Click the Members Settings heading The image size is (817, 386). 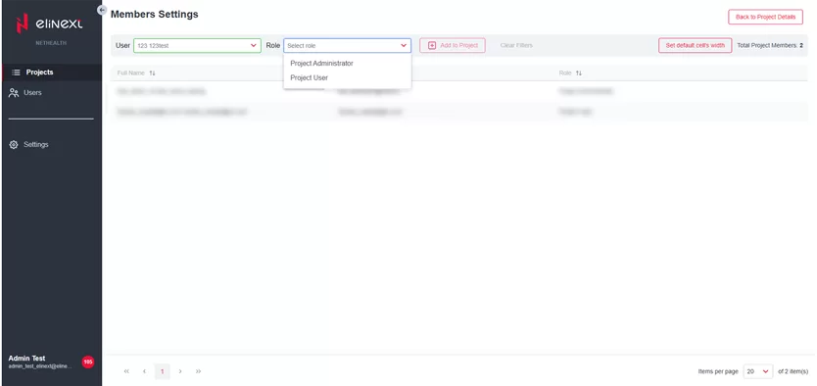point(154,15)
